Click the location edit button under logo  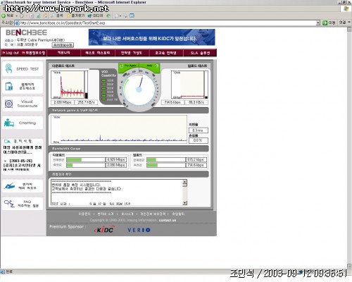tap(63, 44)
